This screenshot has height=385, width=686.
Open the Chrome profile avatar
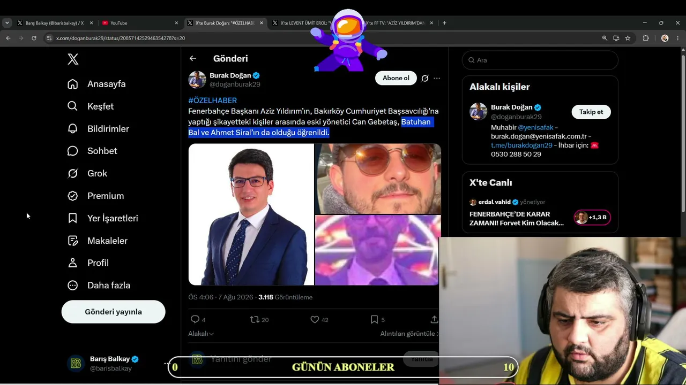(x=665, y=38)
